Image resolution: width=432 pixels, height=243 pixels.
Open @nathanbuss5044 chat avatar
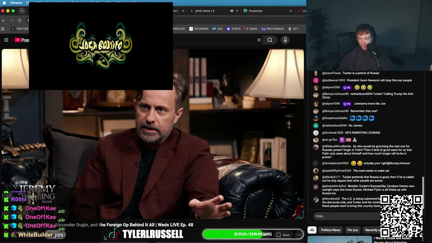(316, 126)
